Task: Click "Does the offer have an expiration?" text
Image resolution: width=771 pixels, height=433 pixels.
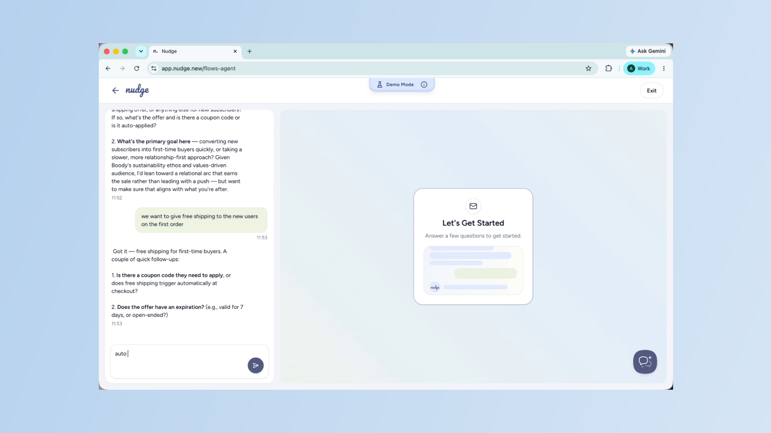Action: (x=161, y=307)
